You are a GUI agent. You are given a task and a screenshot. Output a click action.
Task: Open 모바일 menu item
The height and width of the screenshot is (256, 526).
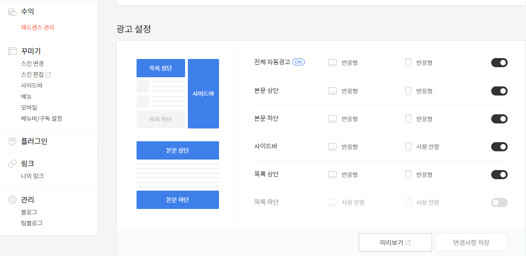pos(29,107)
